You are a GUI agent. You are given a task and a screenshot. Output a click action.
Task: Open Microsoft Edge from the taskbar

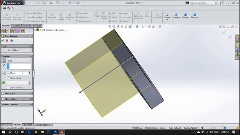(x=29, y=132)
